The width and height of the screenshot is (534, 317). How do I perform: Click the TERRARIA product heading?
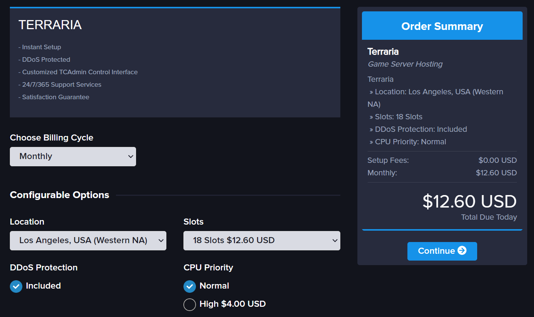tap(50, 25)
